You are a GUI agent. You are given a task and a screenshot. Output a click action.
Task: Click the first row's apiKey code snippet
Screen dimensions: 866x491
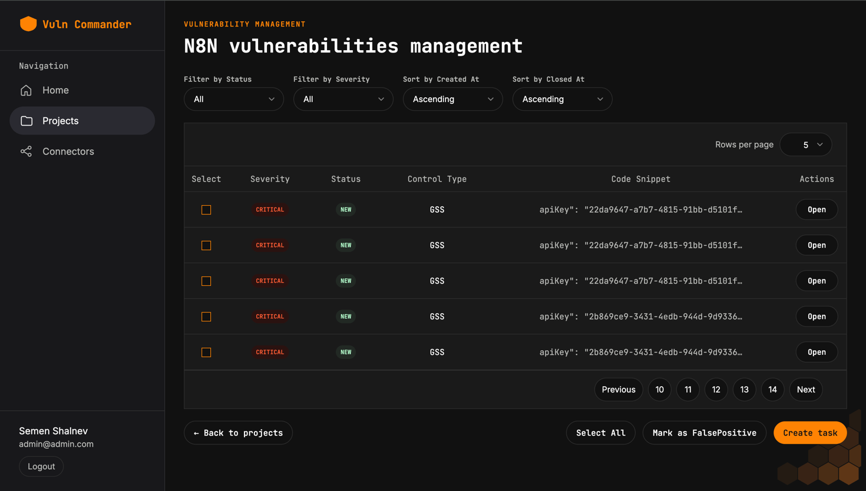pos(641,210)
